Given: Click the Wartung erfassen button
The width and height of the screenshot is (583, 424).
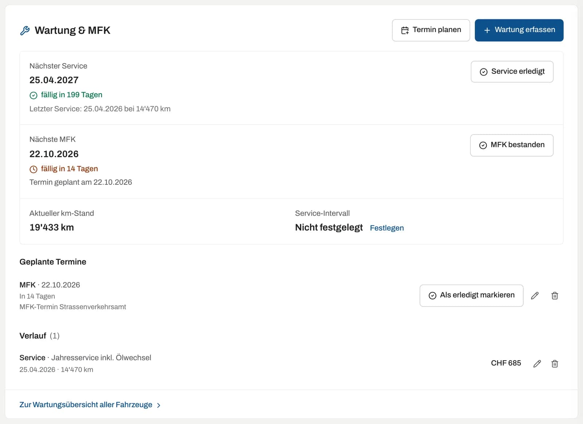Looking at the screenshot, I should tap(519, 30).
